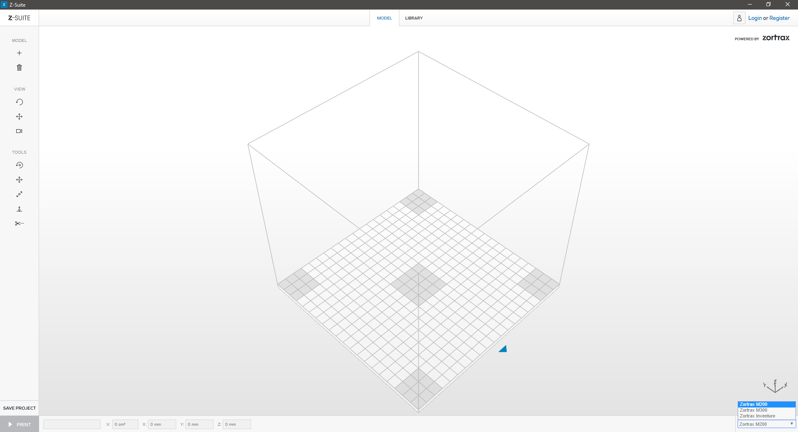Click the Register link
The width and height of the screenshot is (798, 432).
click(x=779, y=18)
